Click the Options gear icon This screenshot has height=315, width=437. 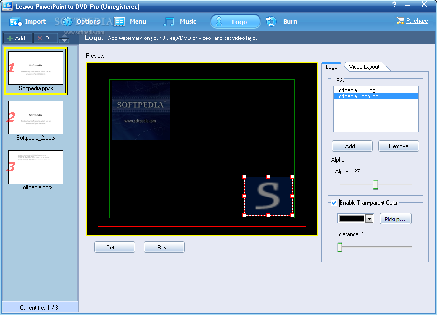pyautogui.click(x=67, y=22)
